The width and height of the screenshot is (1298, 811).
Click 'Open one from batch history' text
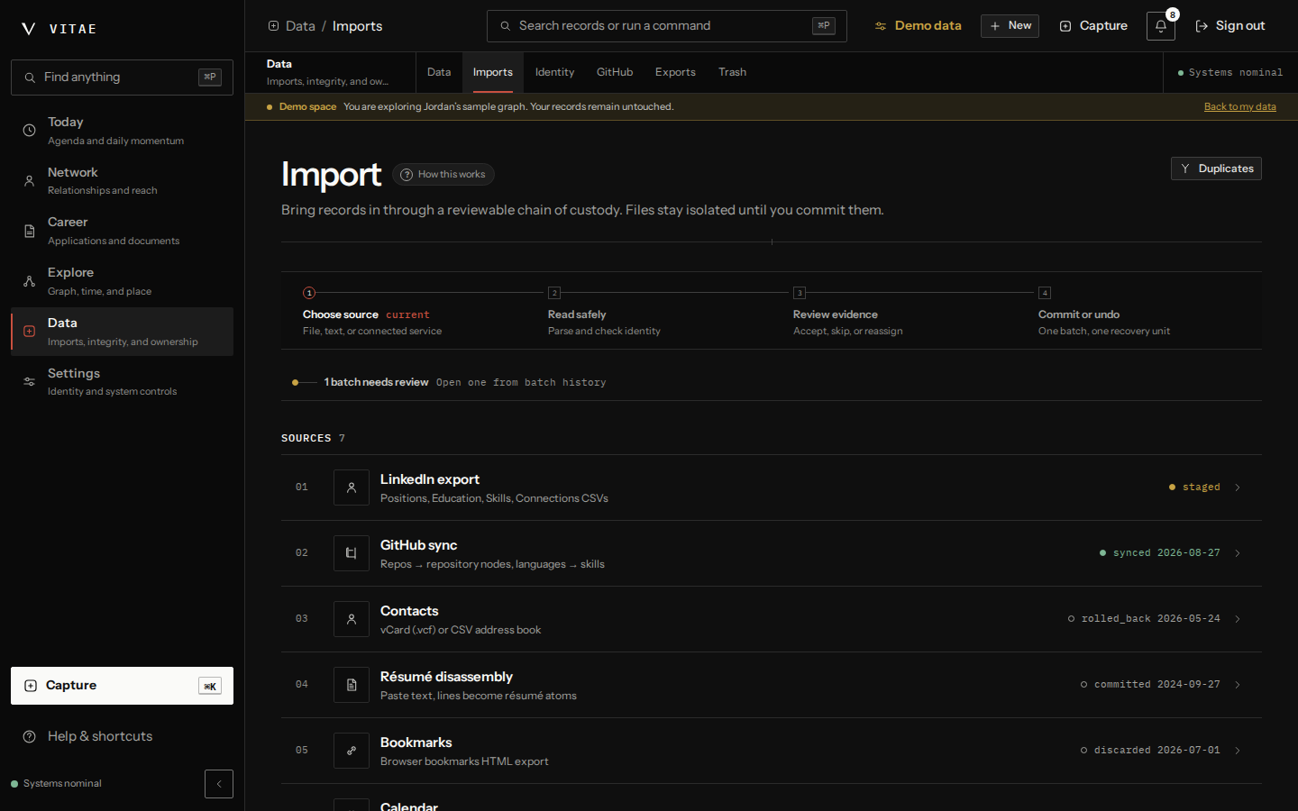coord(521,383)
